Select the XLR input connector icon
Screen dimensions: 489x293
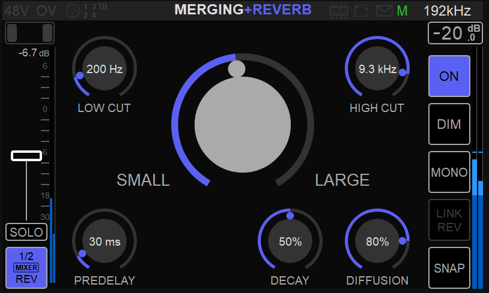pos(72,11)
